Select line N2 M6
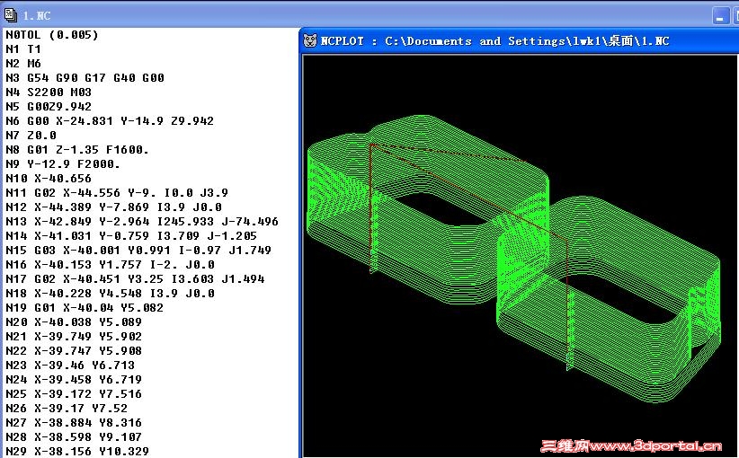Image resolution: width=739 pixels, height=458 pixels. click(23, 64)
